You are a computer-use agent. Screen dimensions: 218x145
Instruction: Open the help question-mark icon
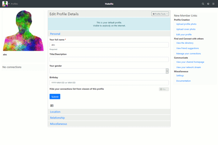click(208, 4)
